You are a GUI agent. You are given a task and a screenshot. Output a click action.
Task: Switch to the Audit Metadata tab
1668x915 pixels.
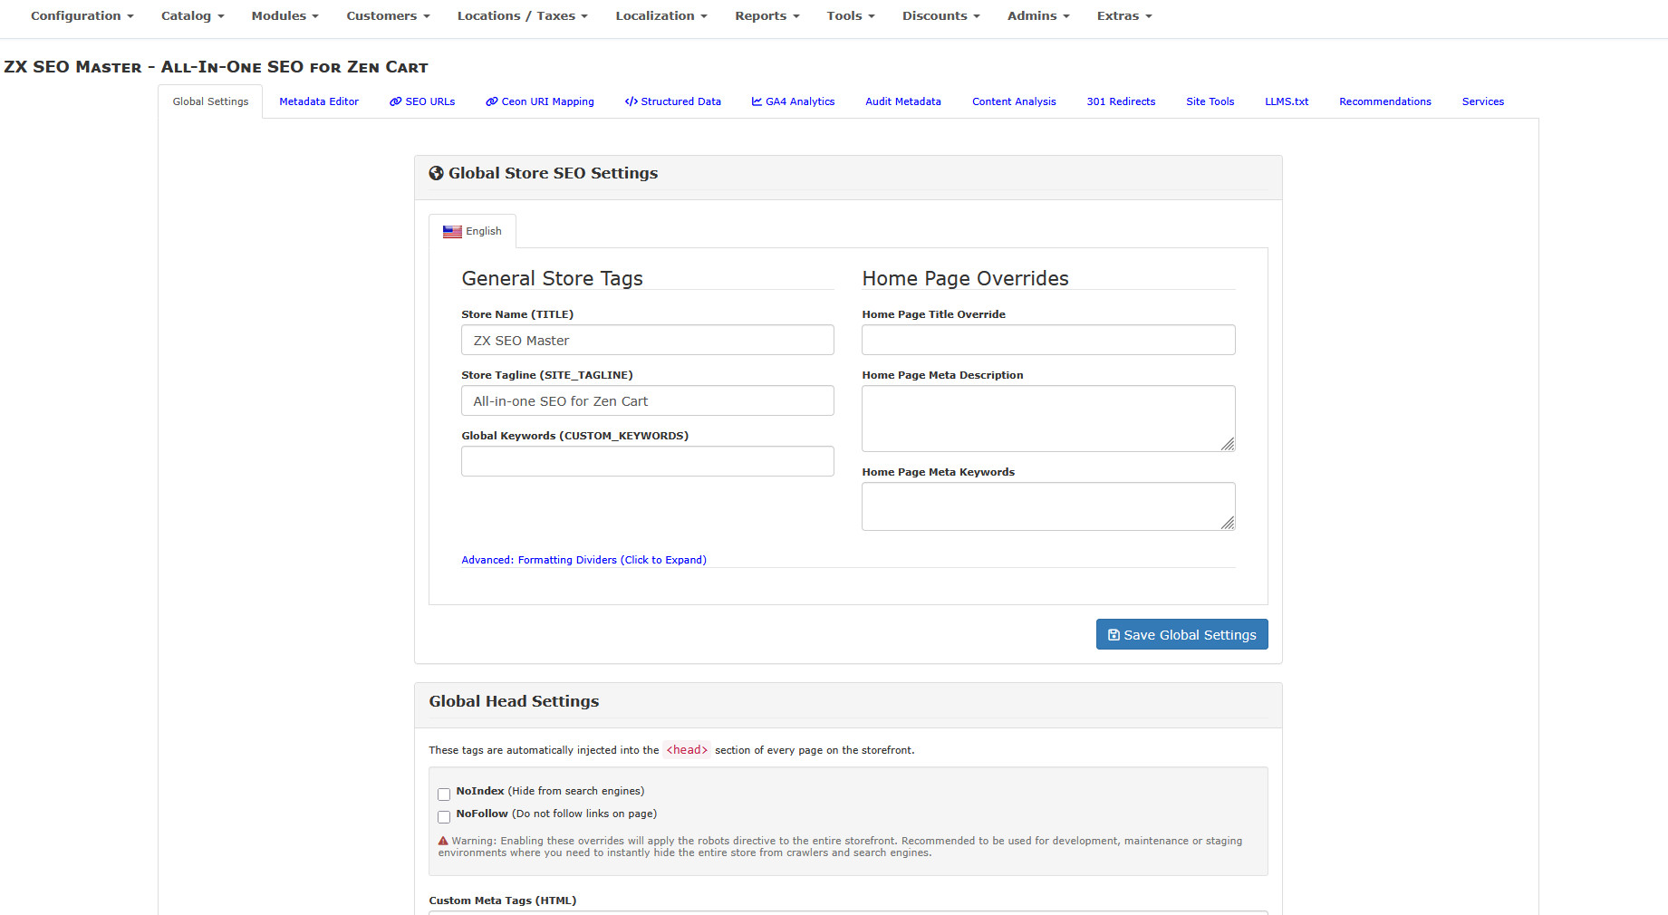click(x=903, y=101)
